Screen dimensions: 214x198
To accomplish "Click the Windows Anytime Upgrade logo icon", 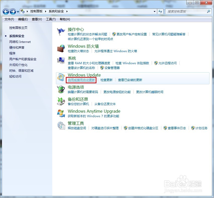I will 61,113.
